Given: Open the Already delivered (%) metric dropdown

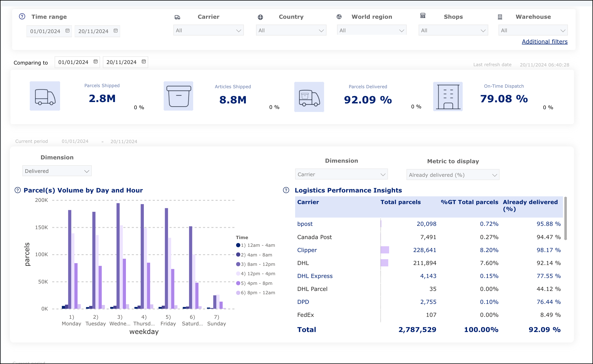Looking at the screenshot, I should point(453,175).
